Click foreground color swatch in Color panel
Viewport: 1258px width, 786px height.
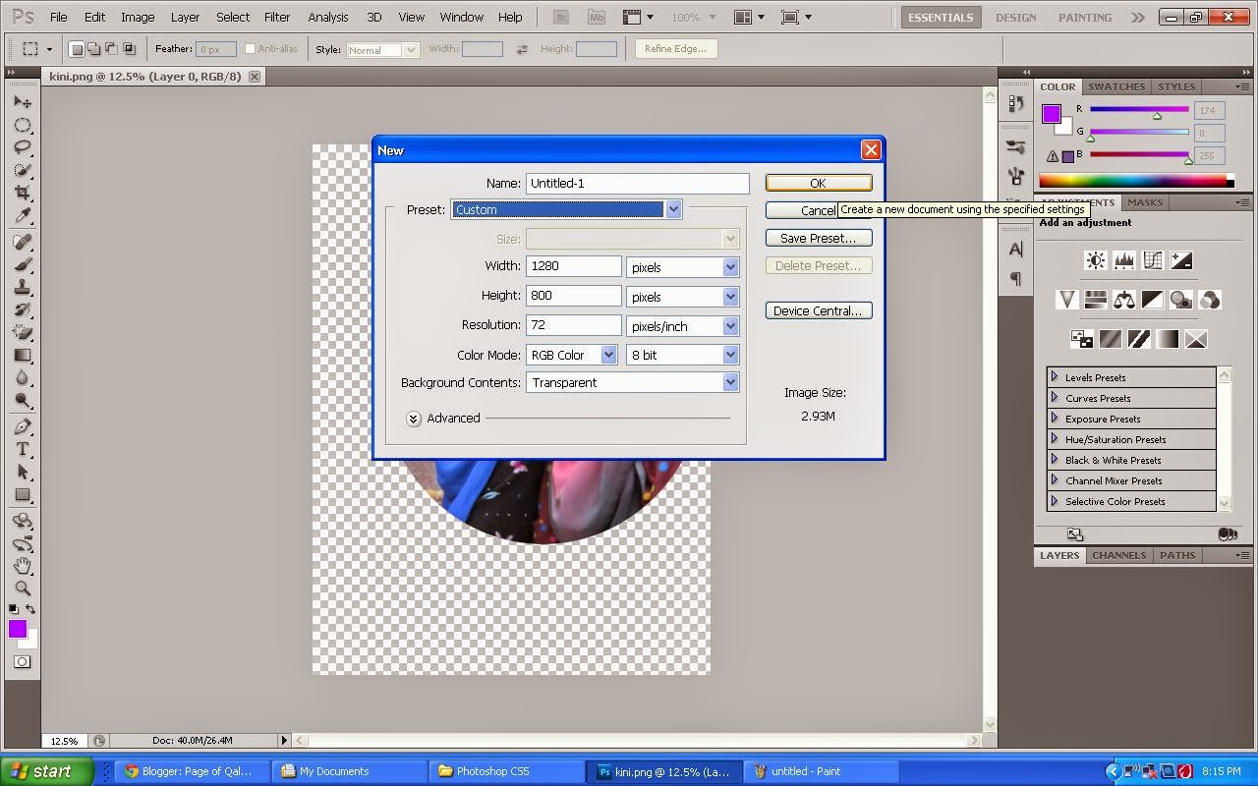1052,114
